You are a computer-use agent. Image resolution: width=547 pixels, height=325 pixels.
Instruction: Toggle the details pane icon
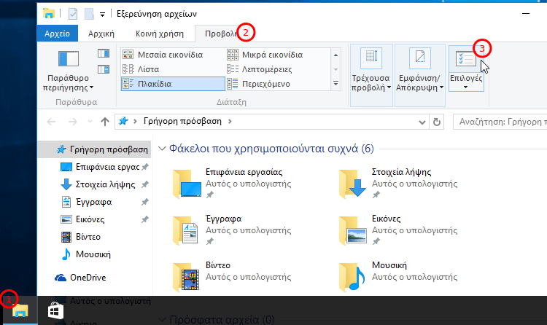104,69
